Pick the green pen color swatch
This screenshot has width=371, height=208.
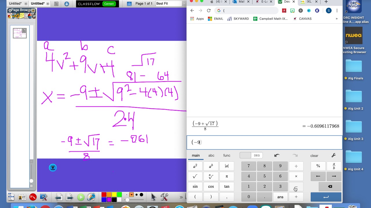[x=119, y=195]
